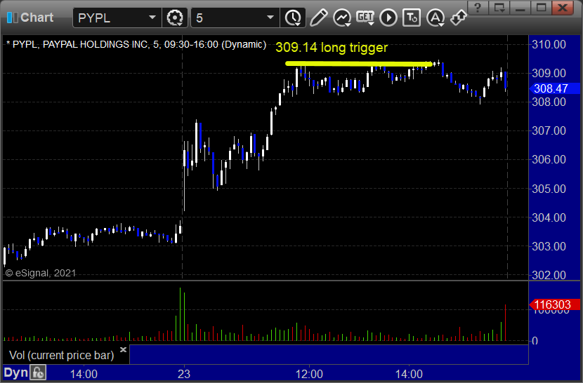This screenshot has width=583, height=383.
Task: Click the Dyn scaling label
Action: point(15,372)
